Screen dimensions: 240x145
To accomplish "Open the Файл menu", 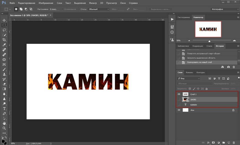I will pyautogui.click(x=12, y=3).
